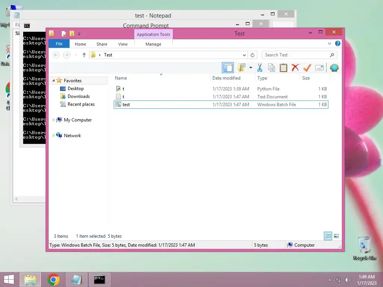Click the test - Notepad window title bar
The image size is (383, 287).
coord(153,15)
